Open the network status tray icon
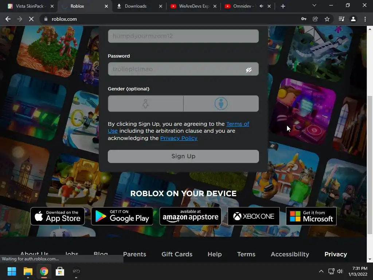The width and height of the screenshot is (373, 280). coord(331,271)
